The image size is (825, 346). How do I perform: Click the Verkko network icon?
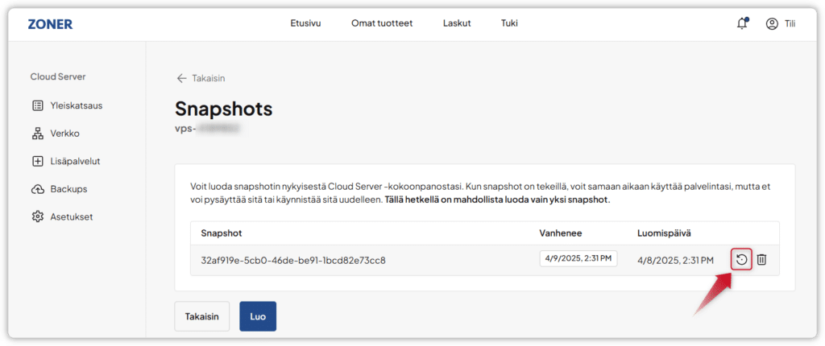point(37,134)
